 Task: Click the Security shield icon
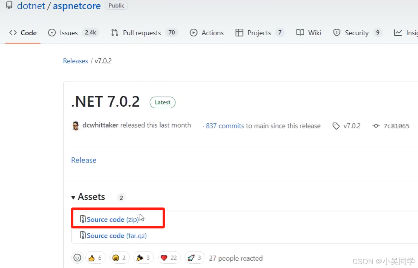[x=337, y=33]
